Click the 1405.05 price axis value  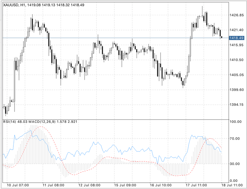(237, 75)
